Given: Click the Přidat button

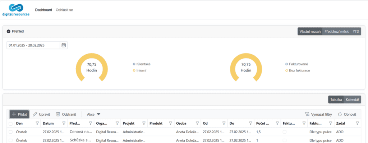Looking at the screenshot, I should click(19, 114).
